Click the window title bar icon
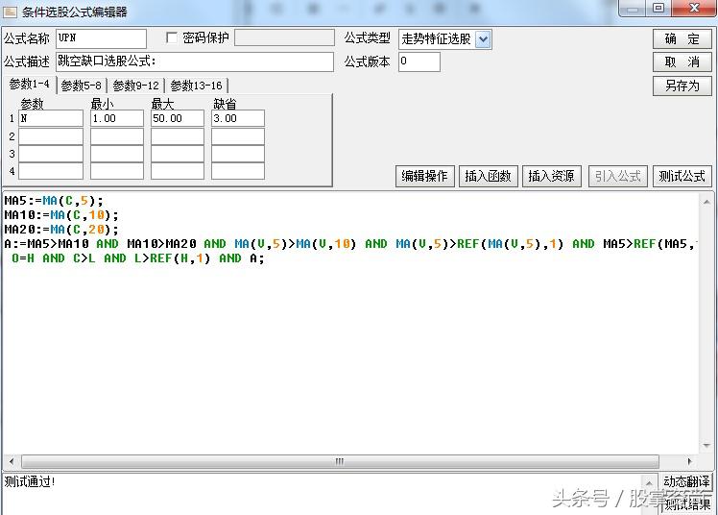This screenshot has height=515, width=718. click(x=10, y=11)
